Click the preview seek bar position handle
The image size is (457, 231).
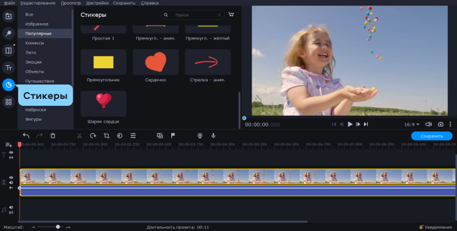point(244,118)
